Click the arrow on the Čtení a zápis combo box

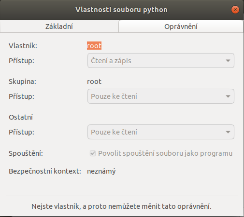[x=228, y=61]
